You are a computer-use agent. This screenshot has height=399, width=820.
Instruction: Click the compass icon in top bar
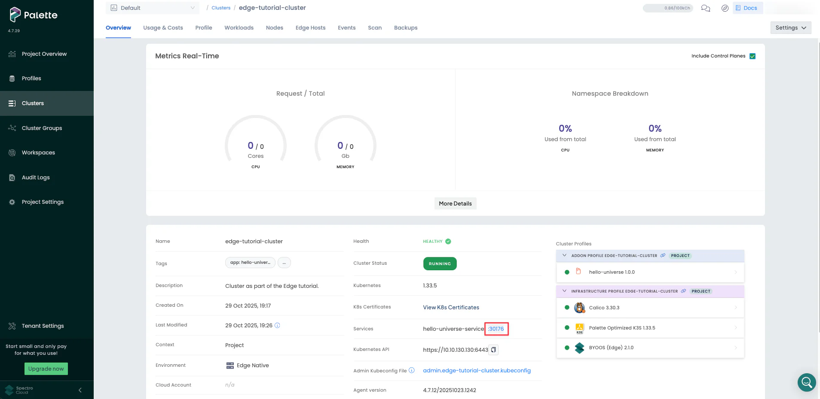(725, 8)
